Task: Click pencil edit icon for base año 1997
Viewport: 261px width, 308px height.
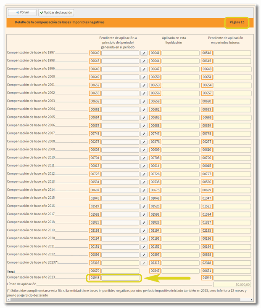Action: (144, 54)
